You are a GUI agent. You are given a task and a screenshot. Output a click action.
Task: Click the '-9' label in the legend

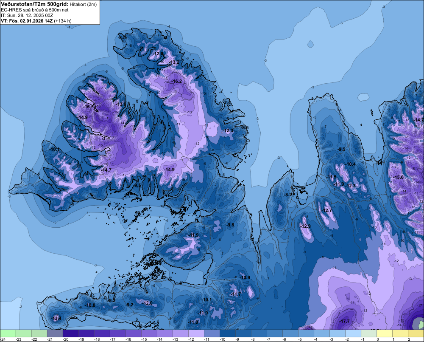pyautogui.click(x=237, y=339)
